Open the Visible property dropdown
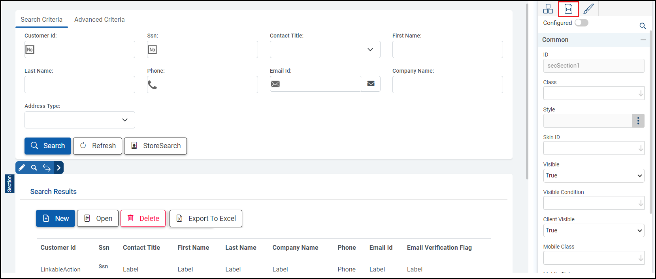This screenshot has width=656, height=279. pos(594,175)
